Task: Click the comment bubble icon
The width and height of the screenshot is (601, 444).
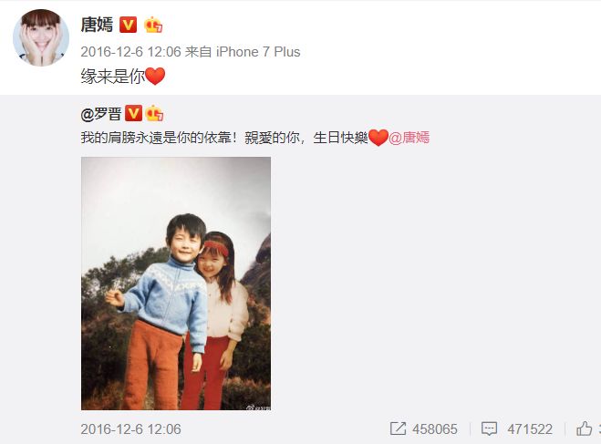Action: point(489,429)
